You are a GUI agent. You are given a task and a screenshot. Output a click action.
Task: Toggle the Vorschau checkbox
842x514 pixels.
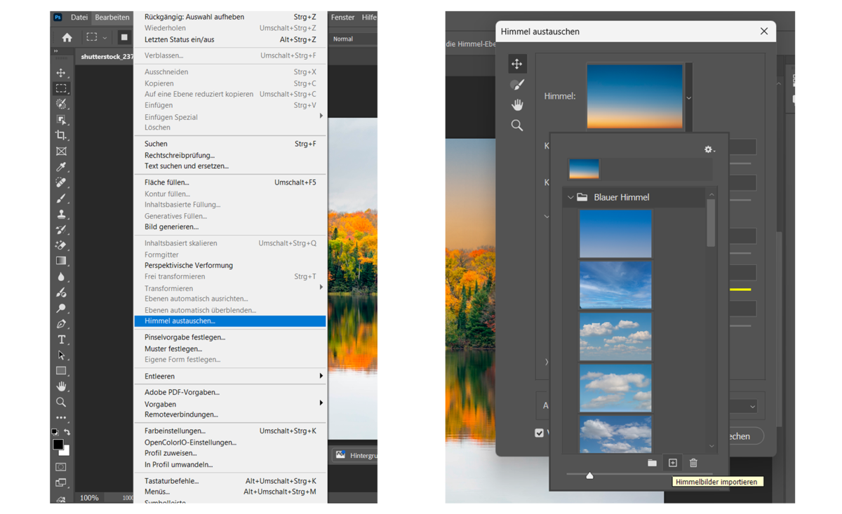tap(539, 433)
